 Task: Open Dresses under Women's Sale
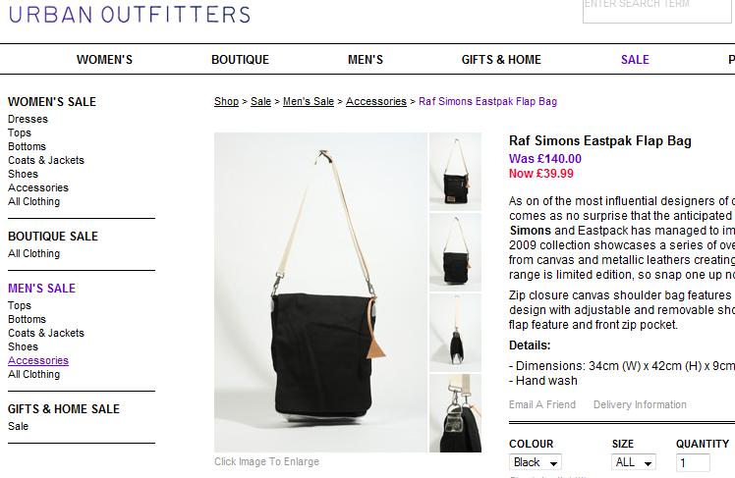[x=28, y=119]
